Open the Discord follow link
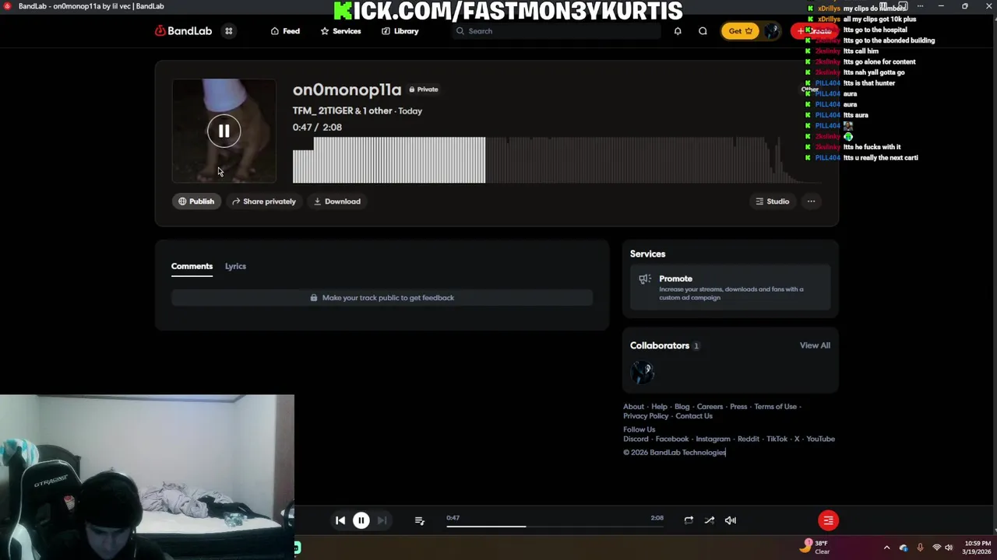This screenshot has width=997, height=560. 636,439
